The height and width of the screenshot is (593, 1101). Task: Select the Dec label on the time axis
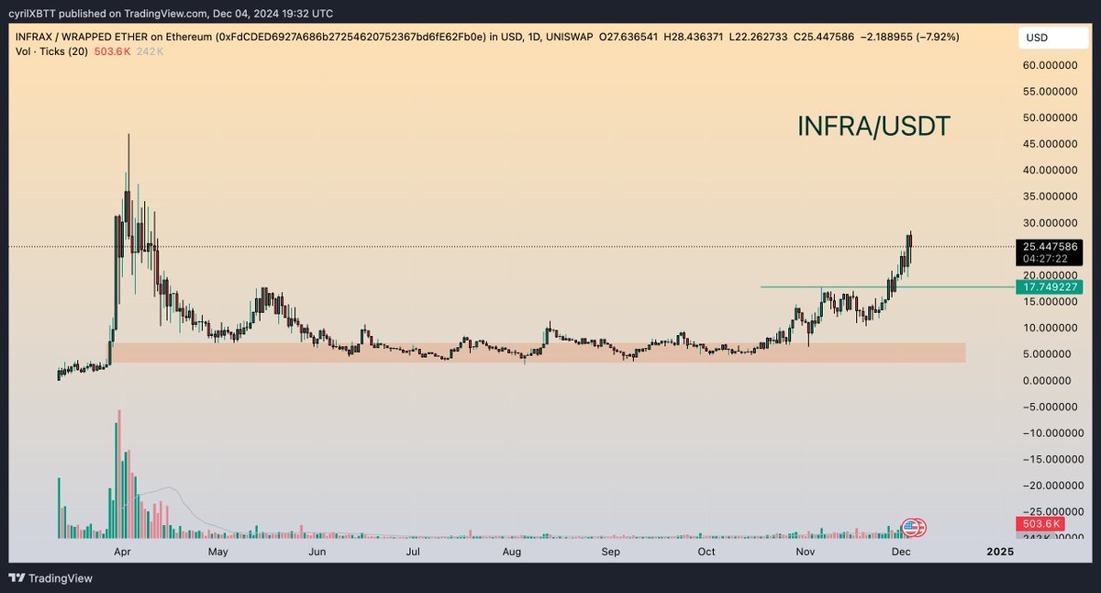[901, 552]
